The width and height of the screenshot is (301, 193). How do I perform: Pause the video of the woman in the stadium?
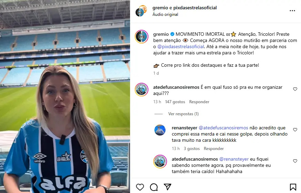65,96
